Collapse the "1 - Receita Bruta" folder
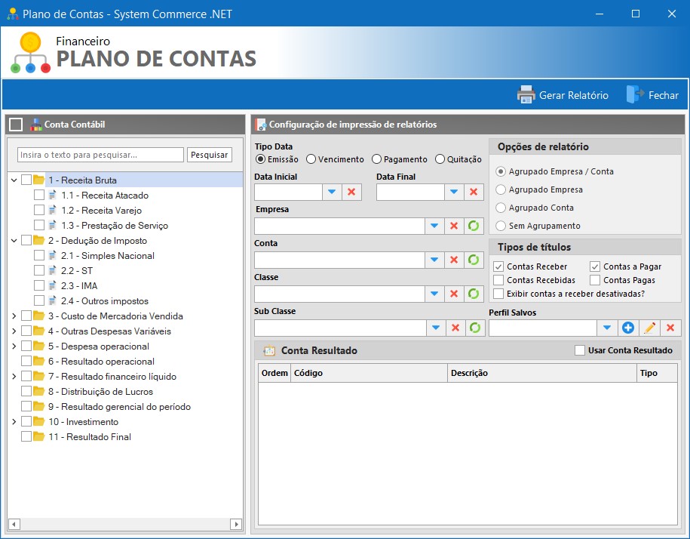 14,180
